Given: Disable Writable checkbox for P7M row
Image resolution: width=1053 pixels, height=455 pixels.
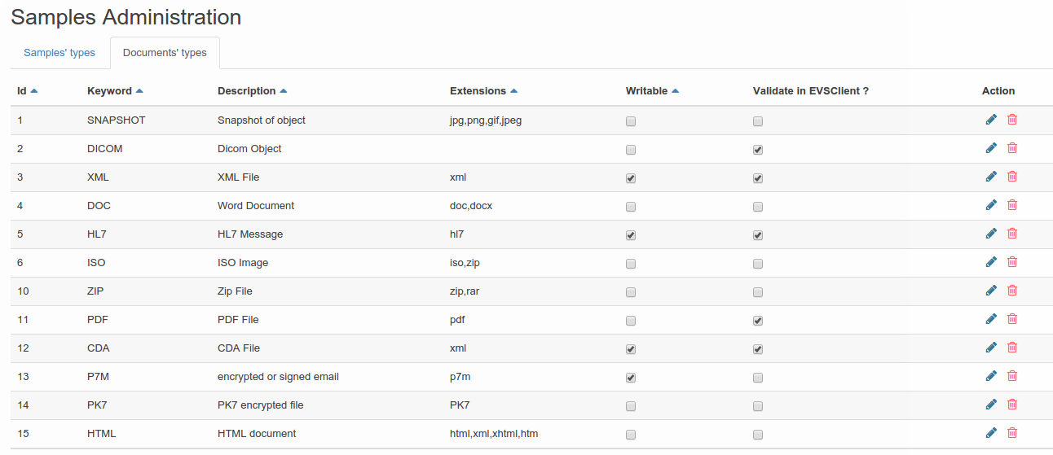Looking at the screenshot, I should tap(631, 378).
